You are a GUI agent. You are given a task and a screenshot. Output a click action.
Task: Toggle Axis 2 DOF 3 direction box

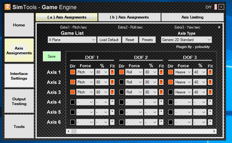(170, 82)
